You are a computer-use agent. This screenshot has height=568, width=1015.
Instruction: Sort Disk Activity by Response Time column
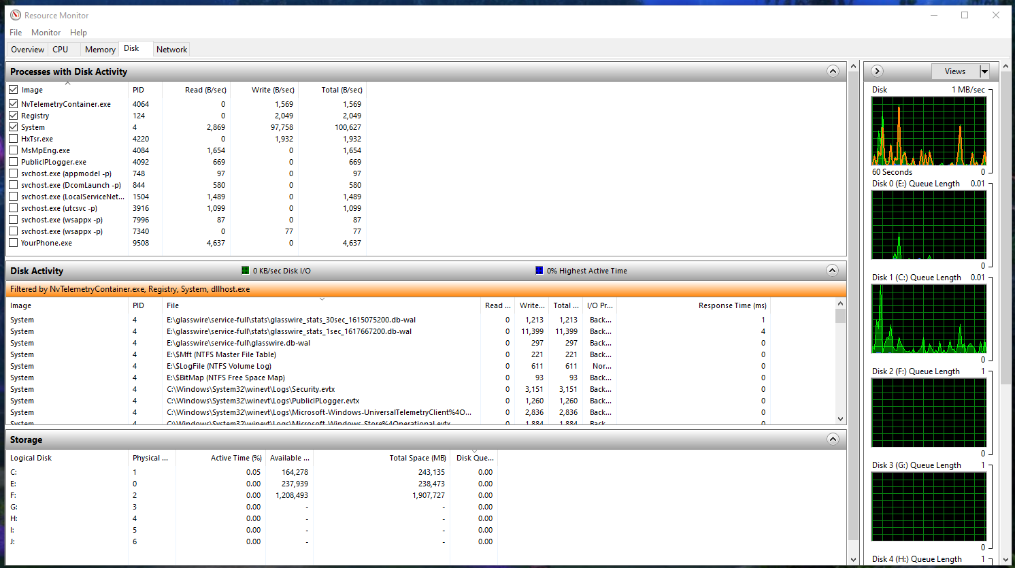click(x=732, y=305)
